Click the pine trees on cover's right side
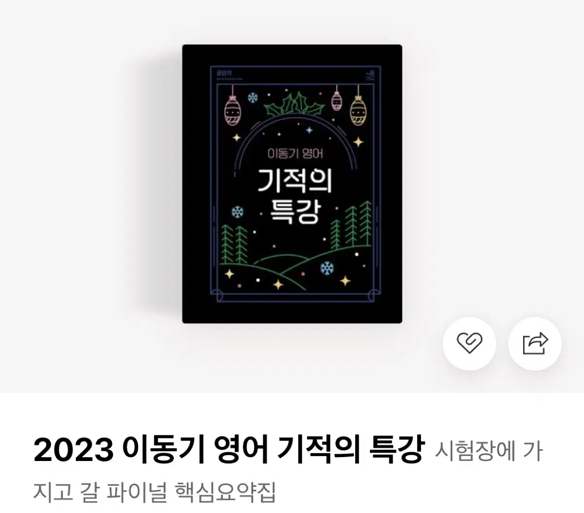 (x=351, y=226)
